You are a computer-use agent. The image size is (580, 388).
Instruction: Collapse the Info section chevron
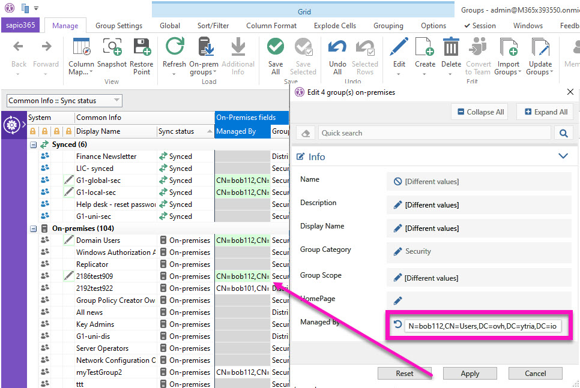[563, 156]
